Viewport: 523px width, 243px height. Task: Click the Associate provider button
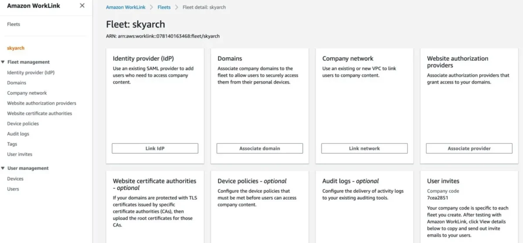(469, 148)
